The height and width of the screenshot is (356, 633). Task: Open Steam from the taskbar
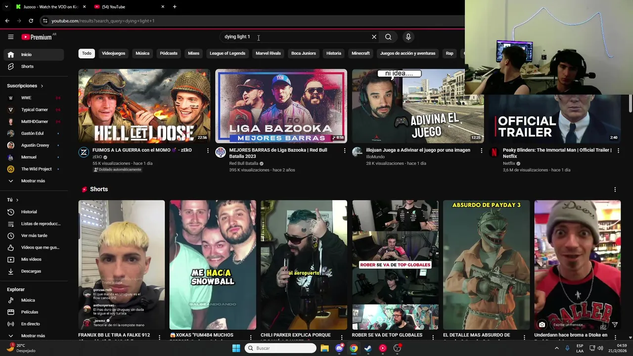click(x=368, y=348)
